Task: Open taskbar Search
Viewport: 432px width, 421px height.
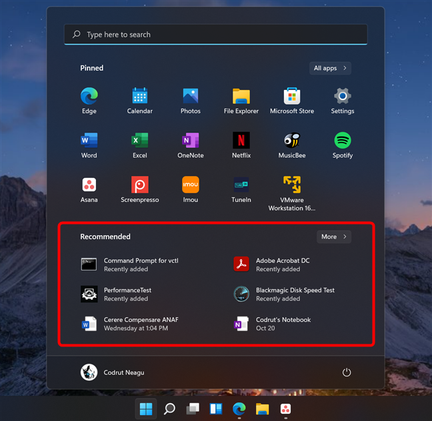Action: click(x=169, y=408)
